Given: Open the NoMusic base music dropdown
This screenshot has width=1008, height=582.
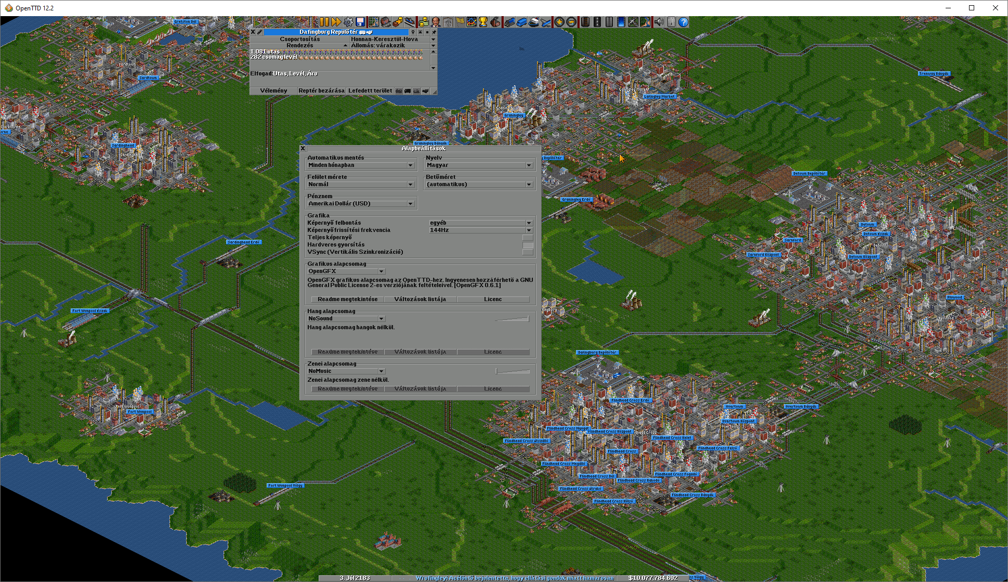Looking at the screenshot, I should (x=346, y=371).
